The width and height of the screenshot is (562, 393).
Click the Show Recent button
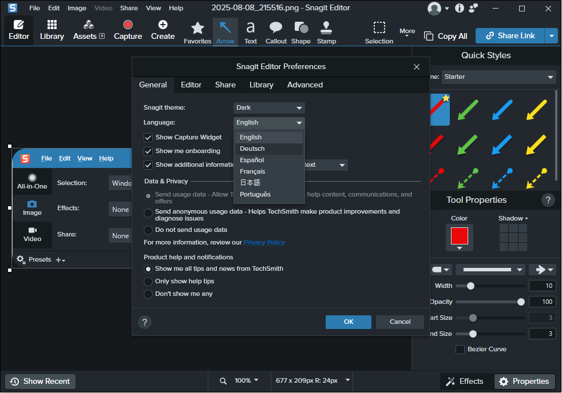40,382
